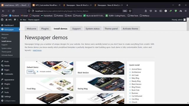The width and height of the screenshot is (189, 106).
Task: Preview the Default Demo
Action: (67, 72)
